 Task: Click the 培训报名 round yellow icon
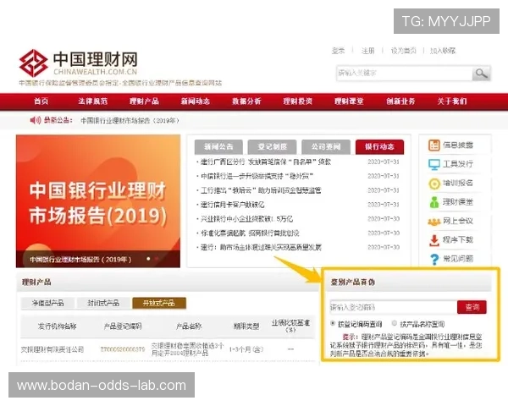coord(433,184)
